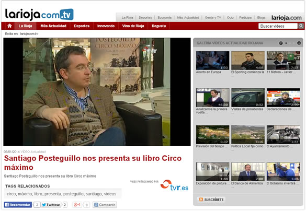
Task: Open Analizamos la primera vuelta thumbnail
Action: 212,98
